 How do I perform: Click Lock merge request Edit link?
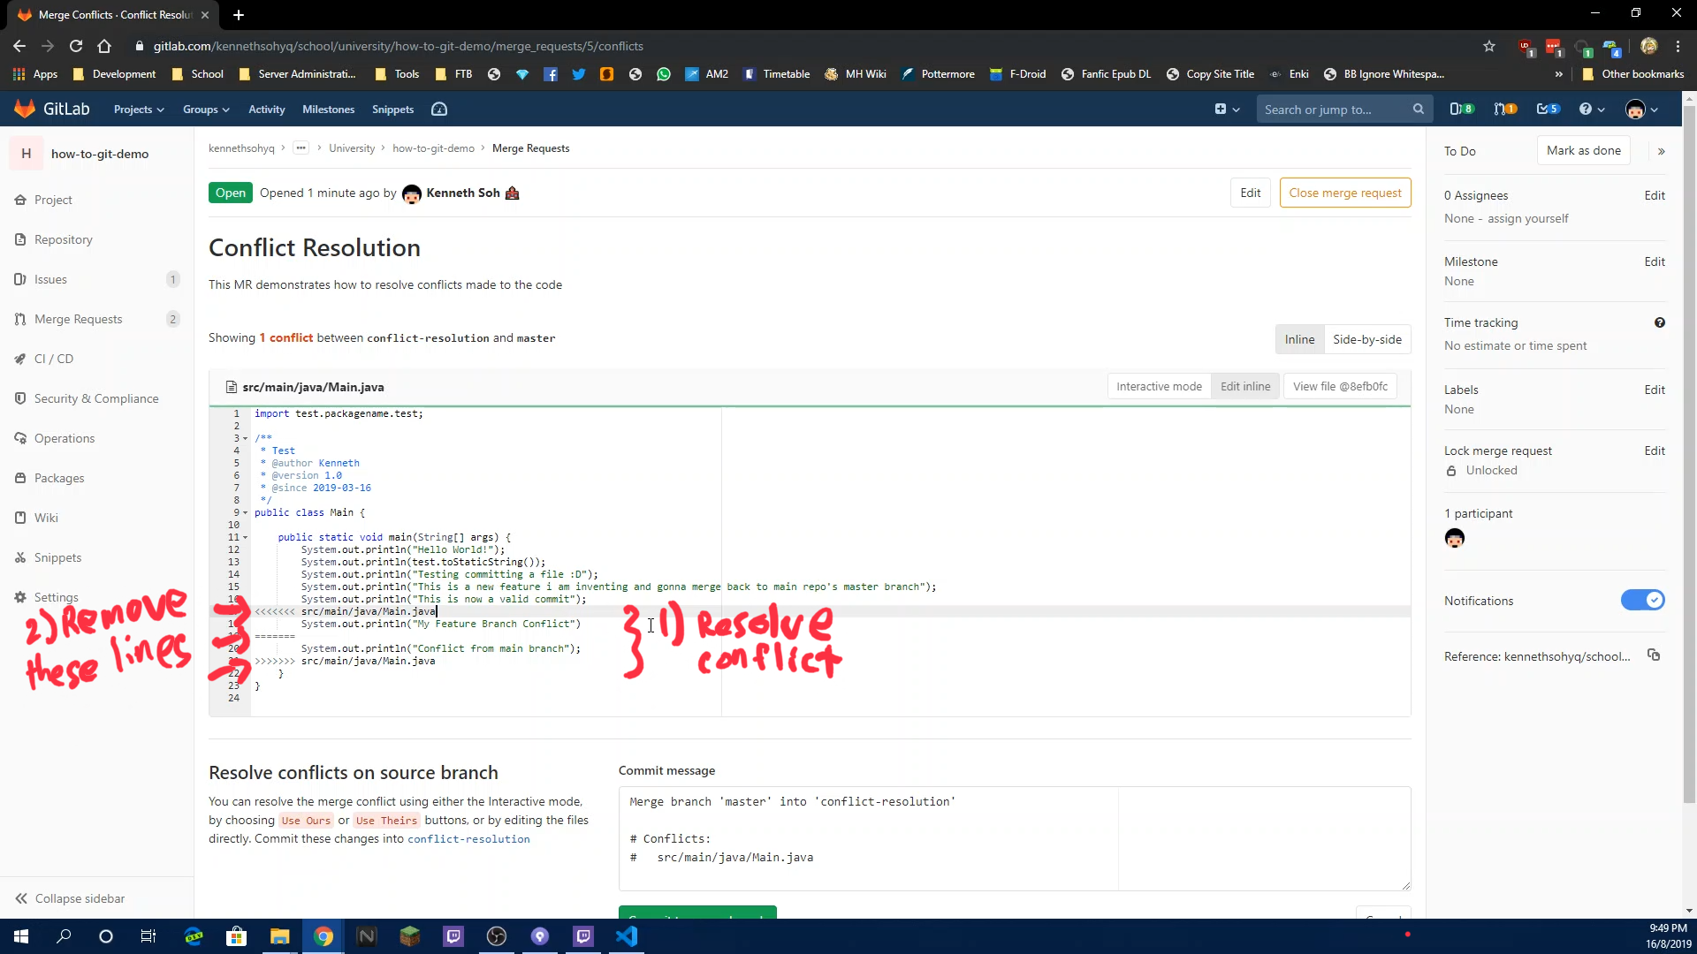(x=1655, y=450)
